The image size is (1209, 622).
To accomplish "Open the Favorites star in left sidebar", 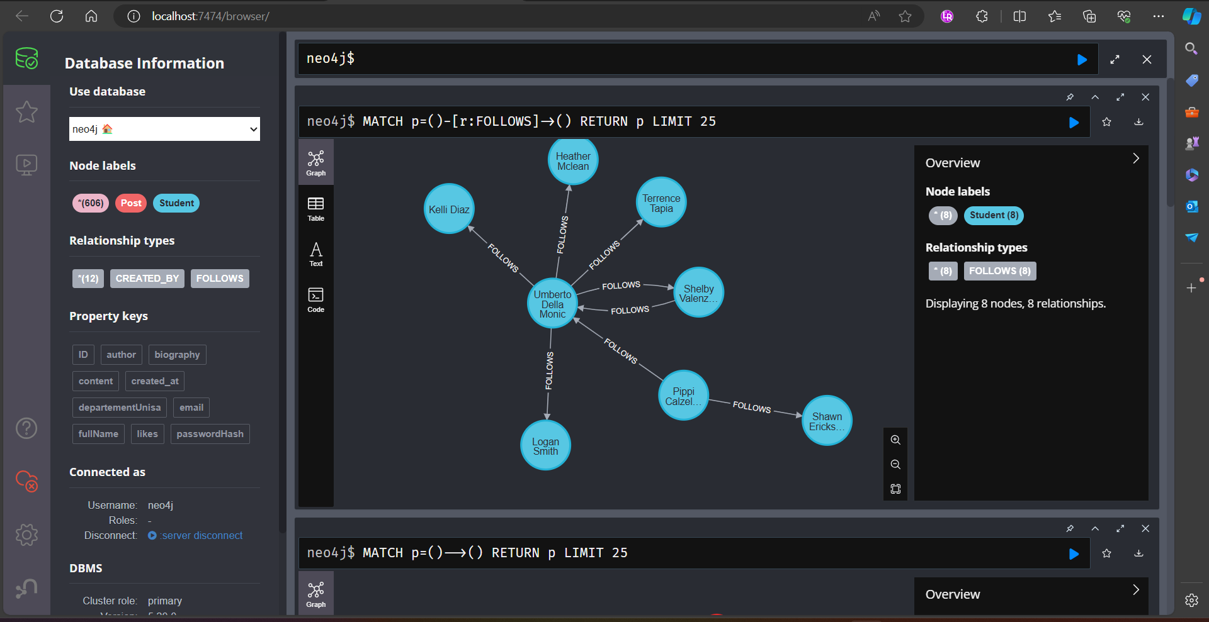I will pyautogui.click(x=26, y=112).
